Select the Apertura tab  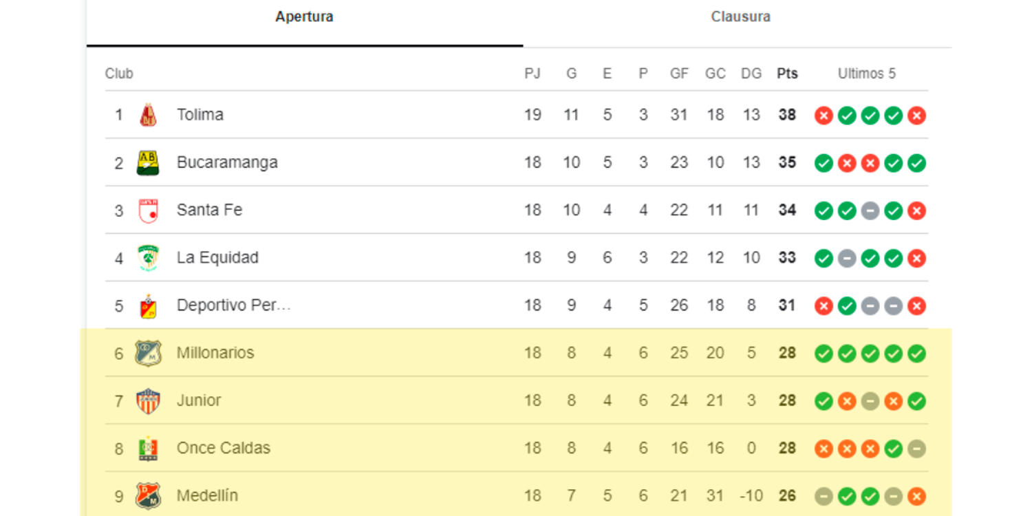[x=304, y=17]
